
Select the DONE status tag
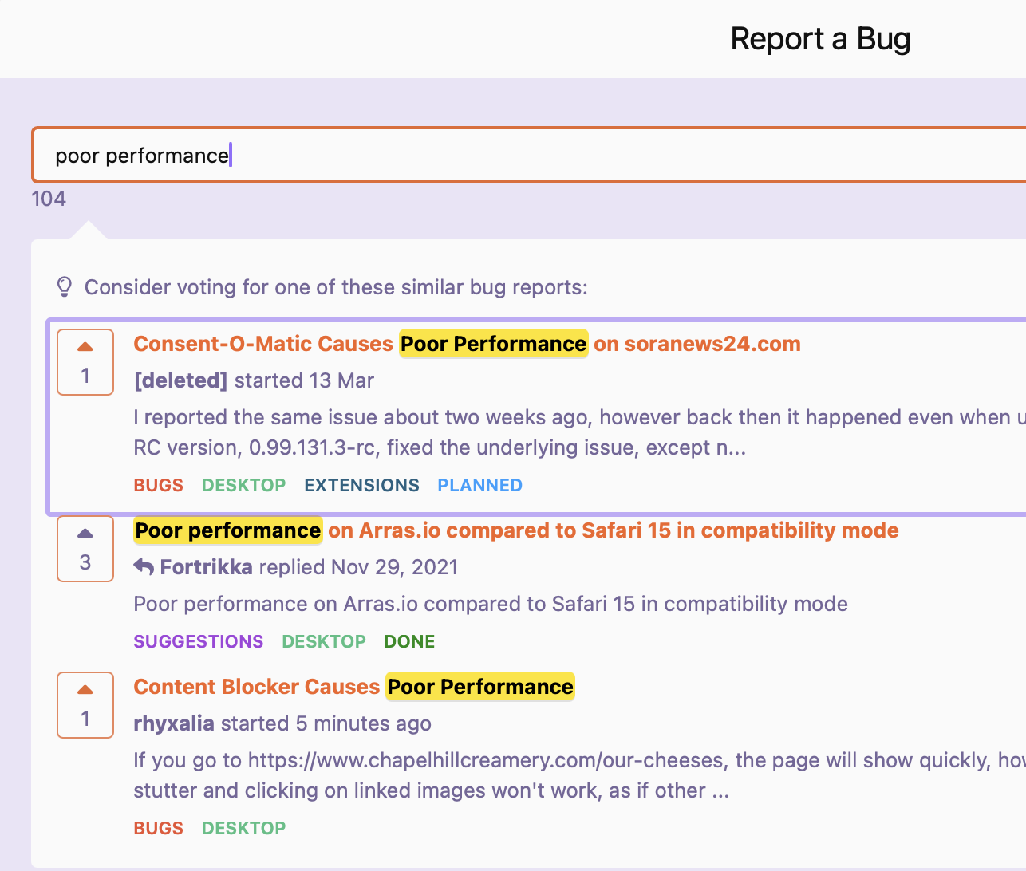[409, 641]
